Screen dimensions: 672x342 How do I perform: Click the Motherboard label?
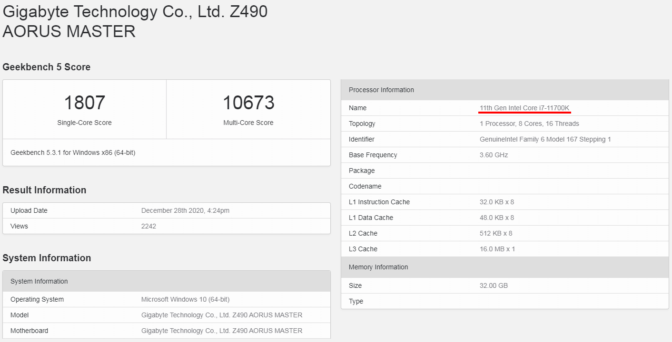(x=29, y=331)
